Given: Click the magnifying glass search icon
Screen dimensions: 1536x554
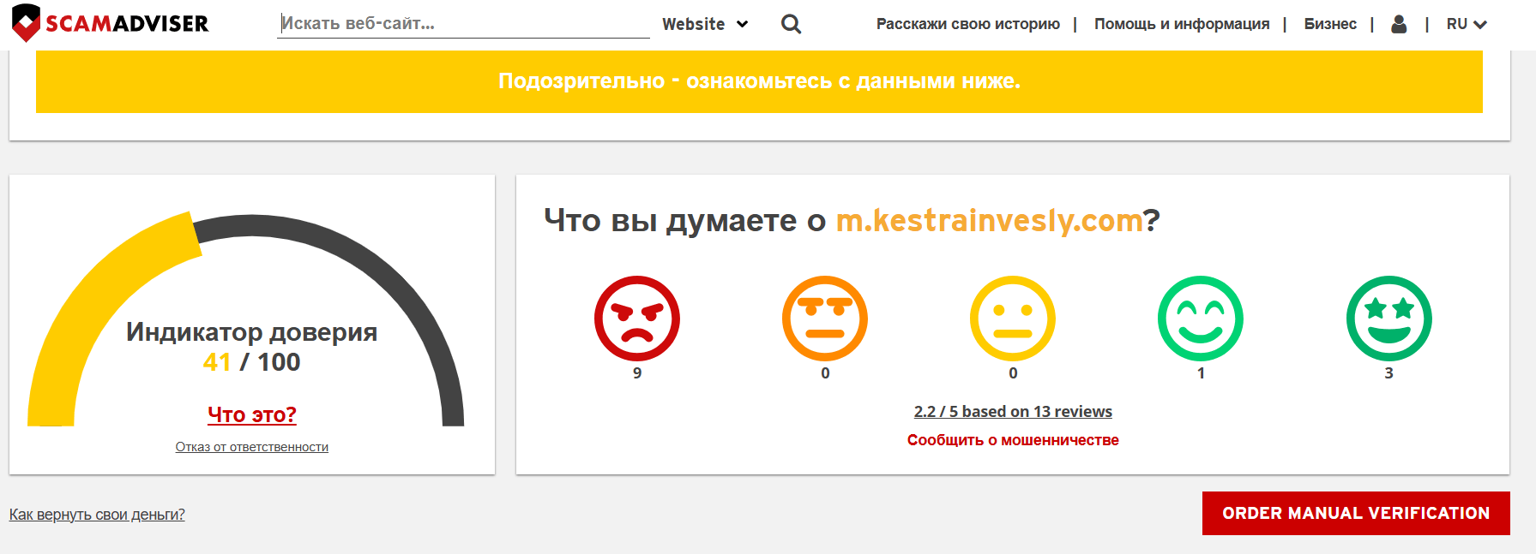Looking at the screenshot, I should (791, 24).
